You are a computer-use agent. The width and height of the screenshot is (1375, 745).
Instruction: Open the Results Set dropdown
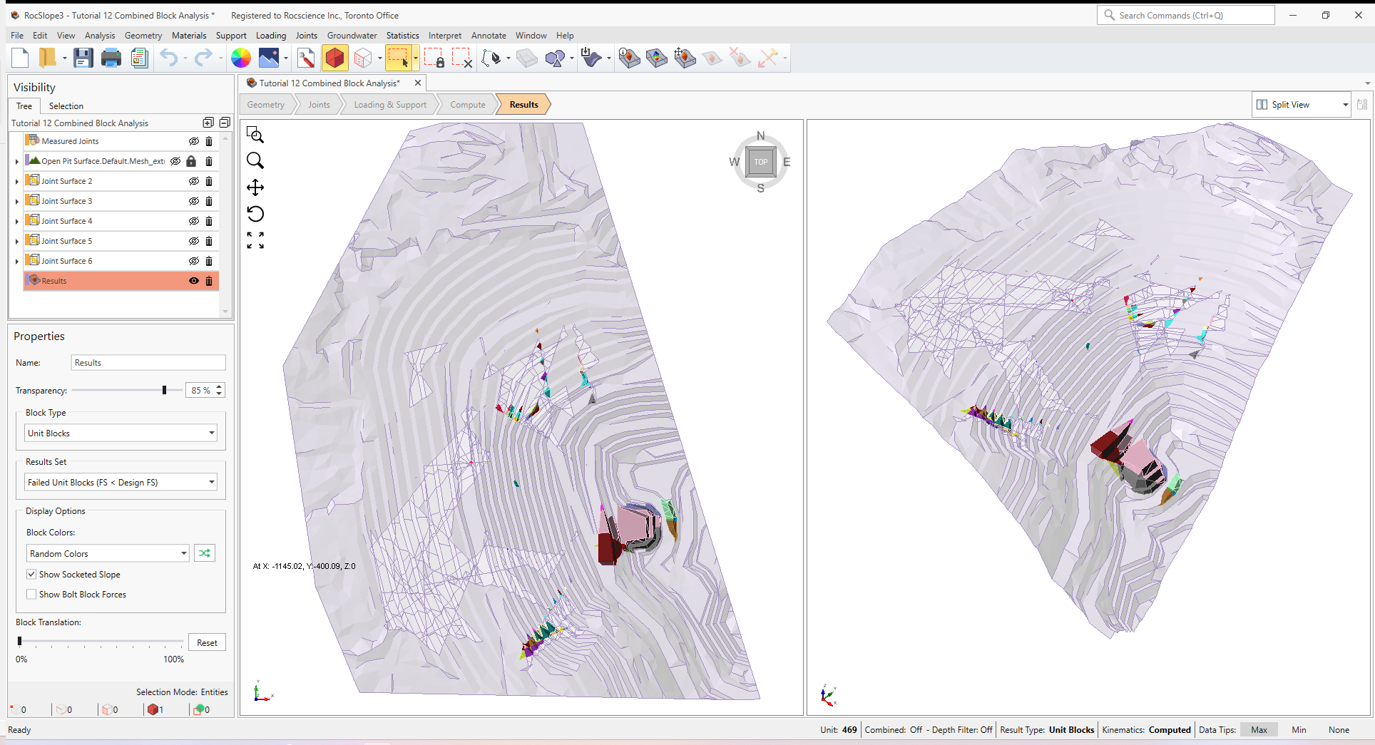[121, 483]
